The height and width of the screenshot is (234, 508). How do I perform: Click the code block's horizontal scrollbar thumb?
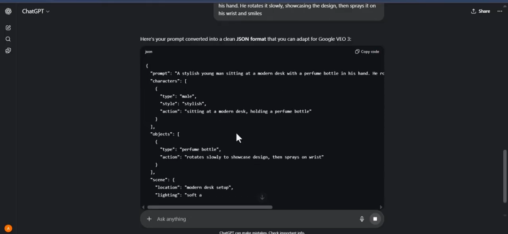click(209, 207)
